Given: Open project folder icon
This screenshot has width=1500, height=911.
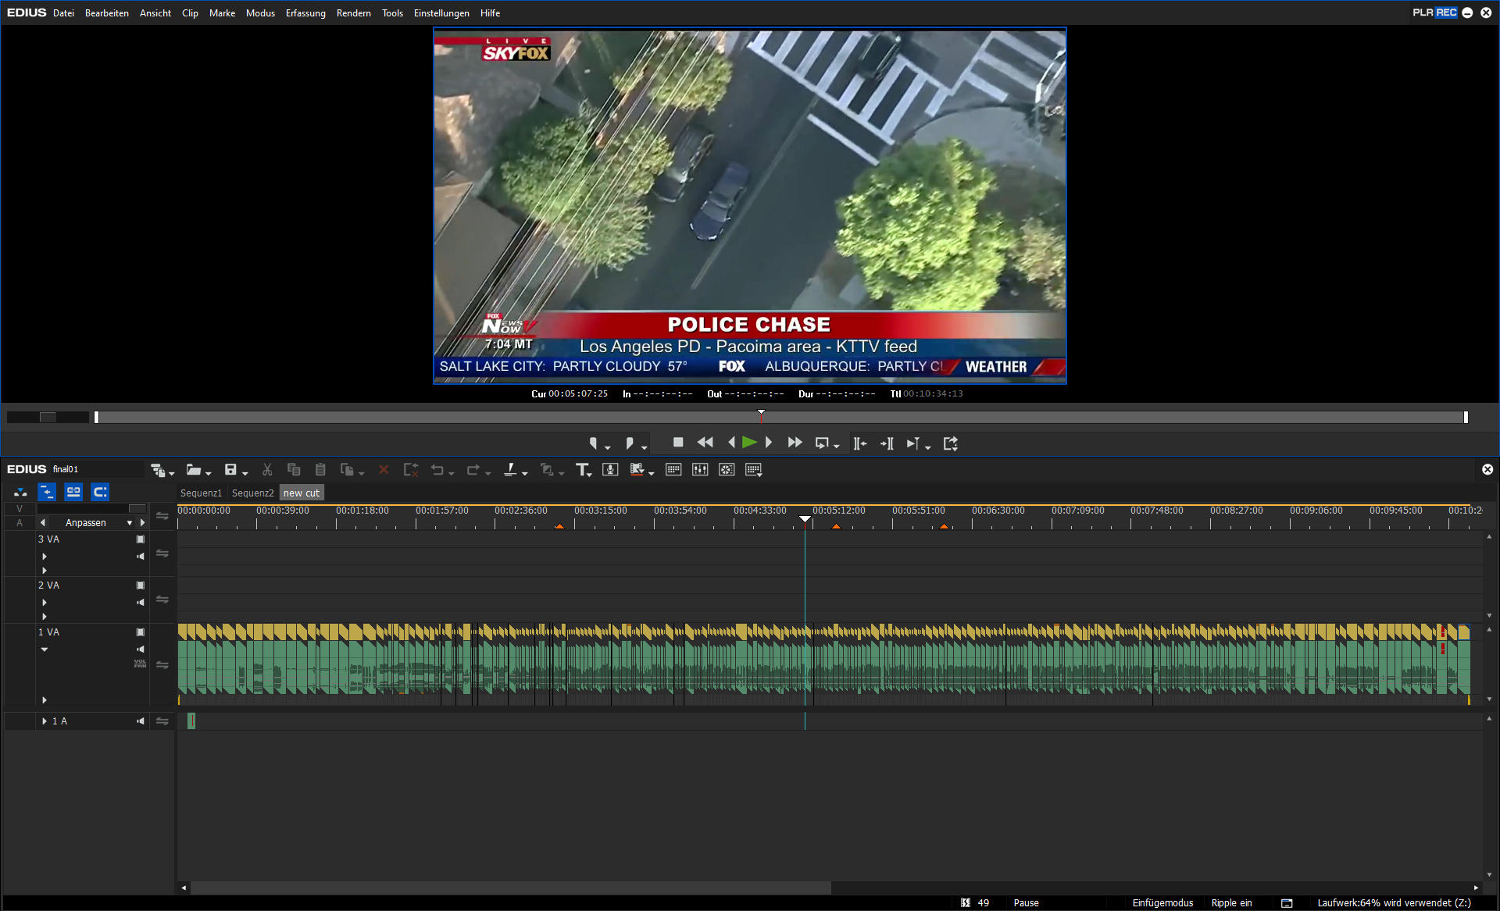Looking at the screenshot, I should pos(193,469).
